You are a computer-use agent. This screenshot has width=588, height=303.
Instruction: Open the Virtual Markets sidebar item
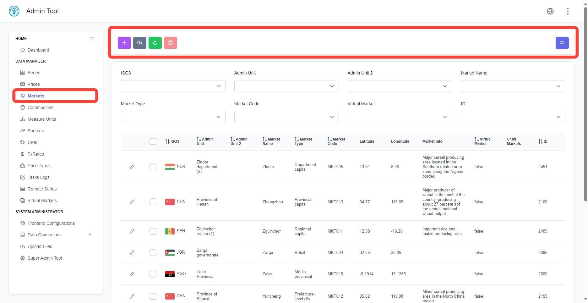click(x=42, y=201)
